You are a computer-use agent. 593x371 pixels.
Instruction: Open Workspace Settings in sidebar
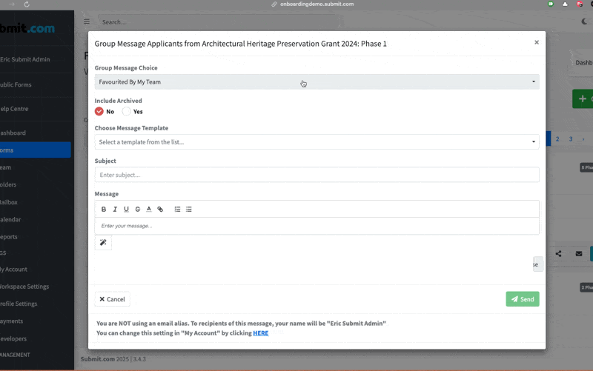coord(24,287)
